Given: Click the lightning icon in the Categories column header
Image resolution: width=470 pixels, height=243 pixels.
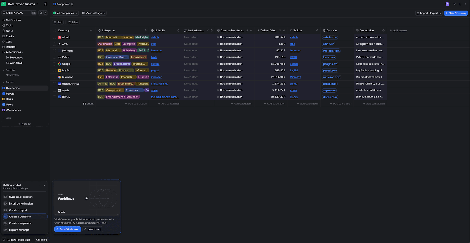Looking at the screenshot, I should 145,31.
